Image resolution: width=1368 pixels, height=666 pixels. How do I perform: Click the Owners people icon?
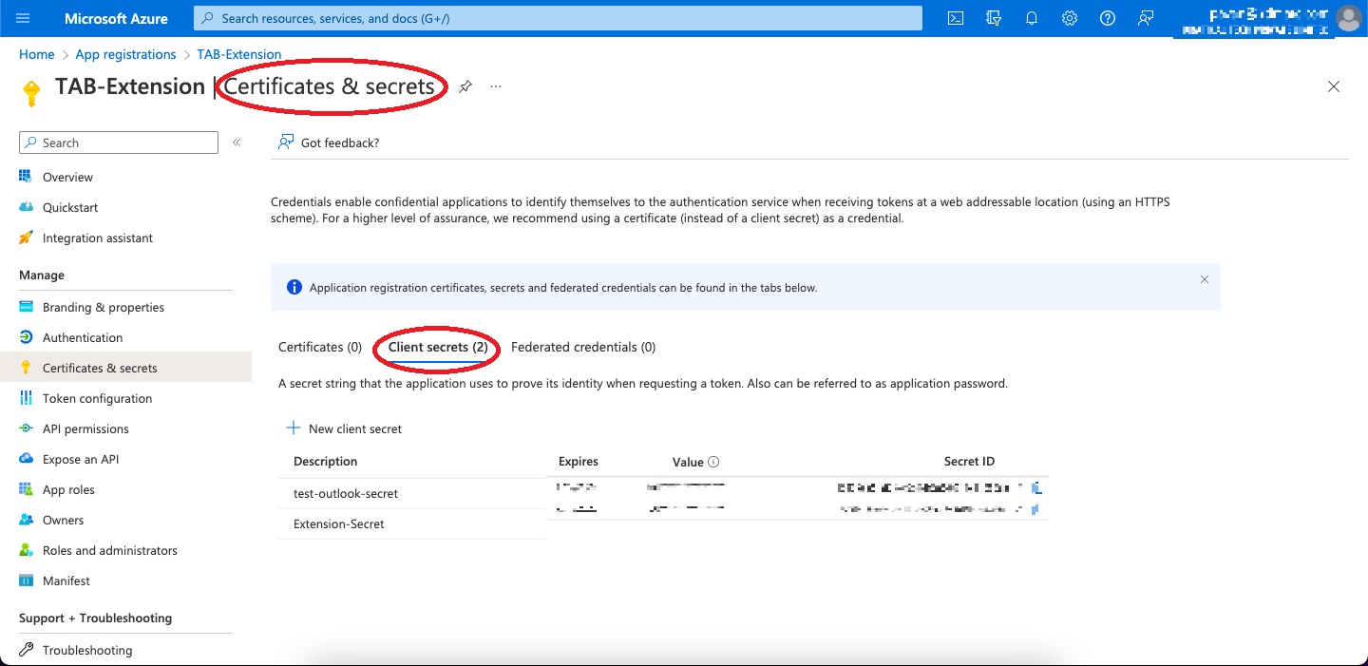point(26,520)
